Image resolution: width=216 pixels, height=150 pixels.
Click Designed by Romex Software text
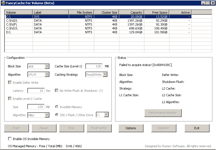178,146
